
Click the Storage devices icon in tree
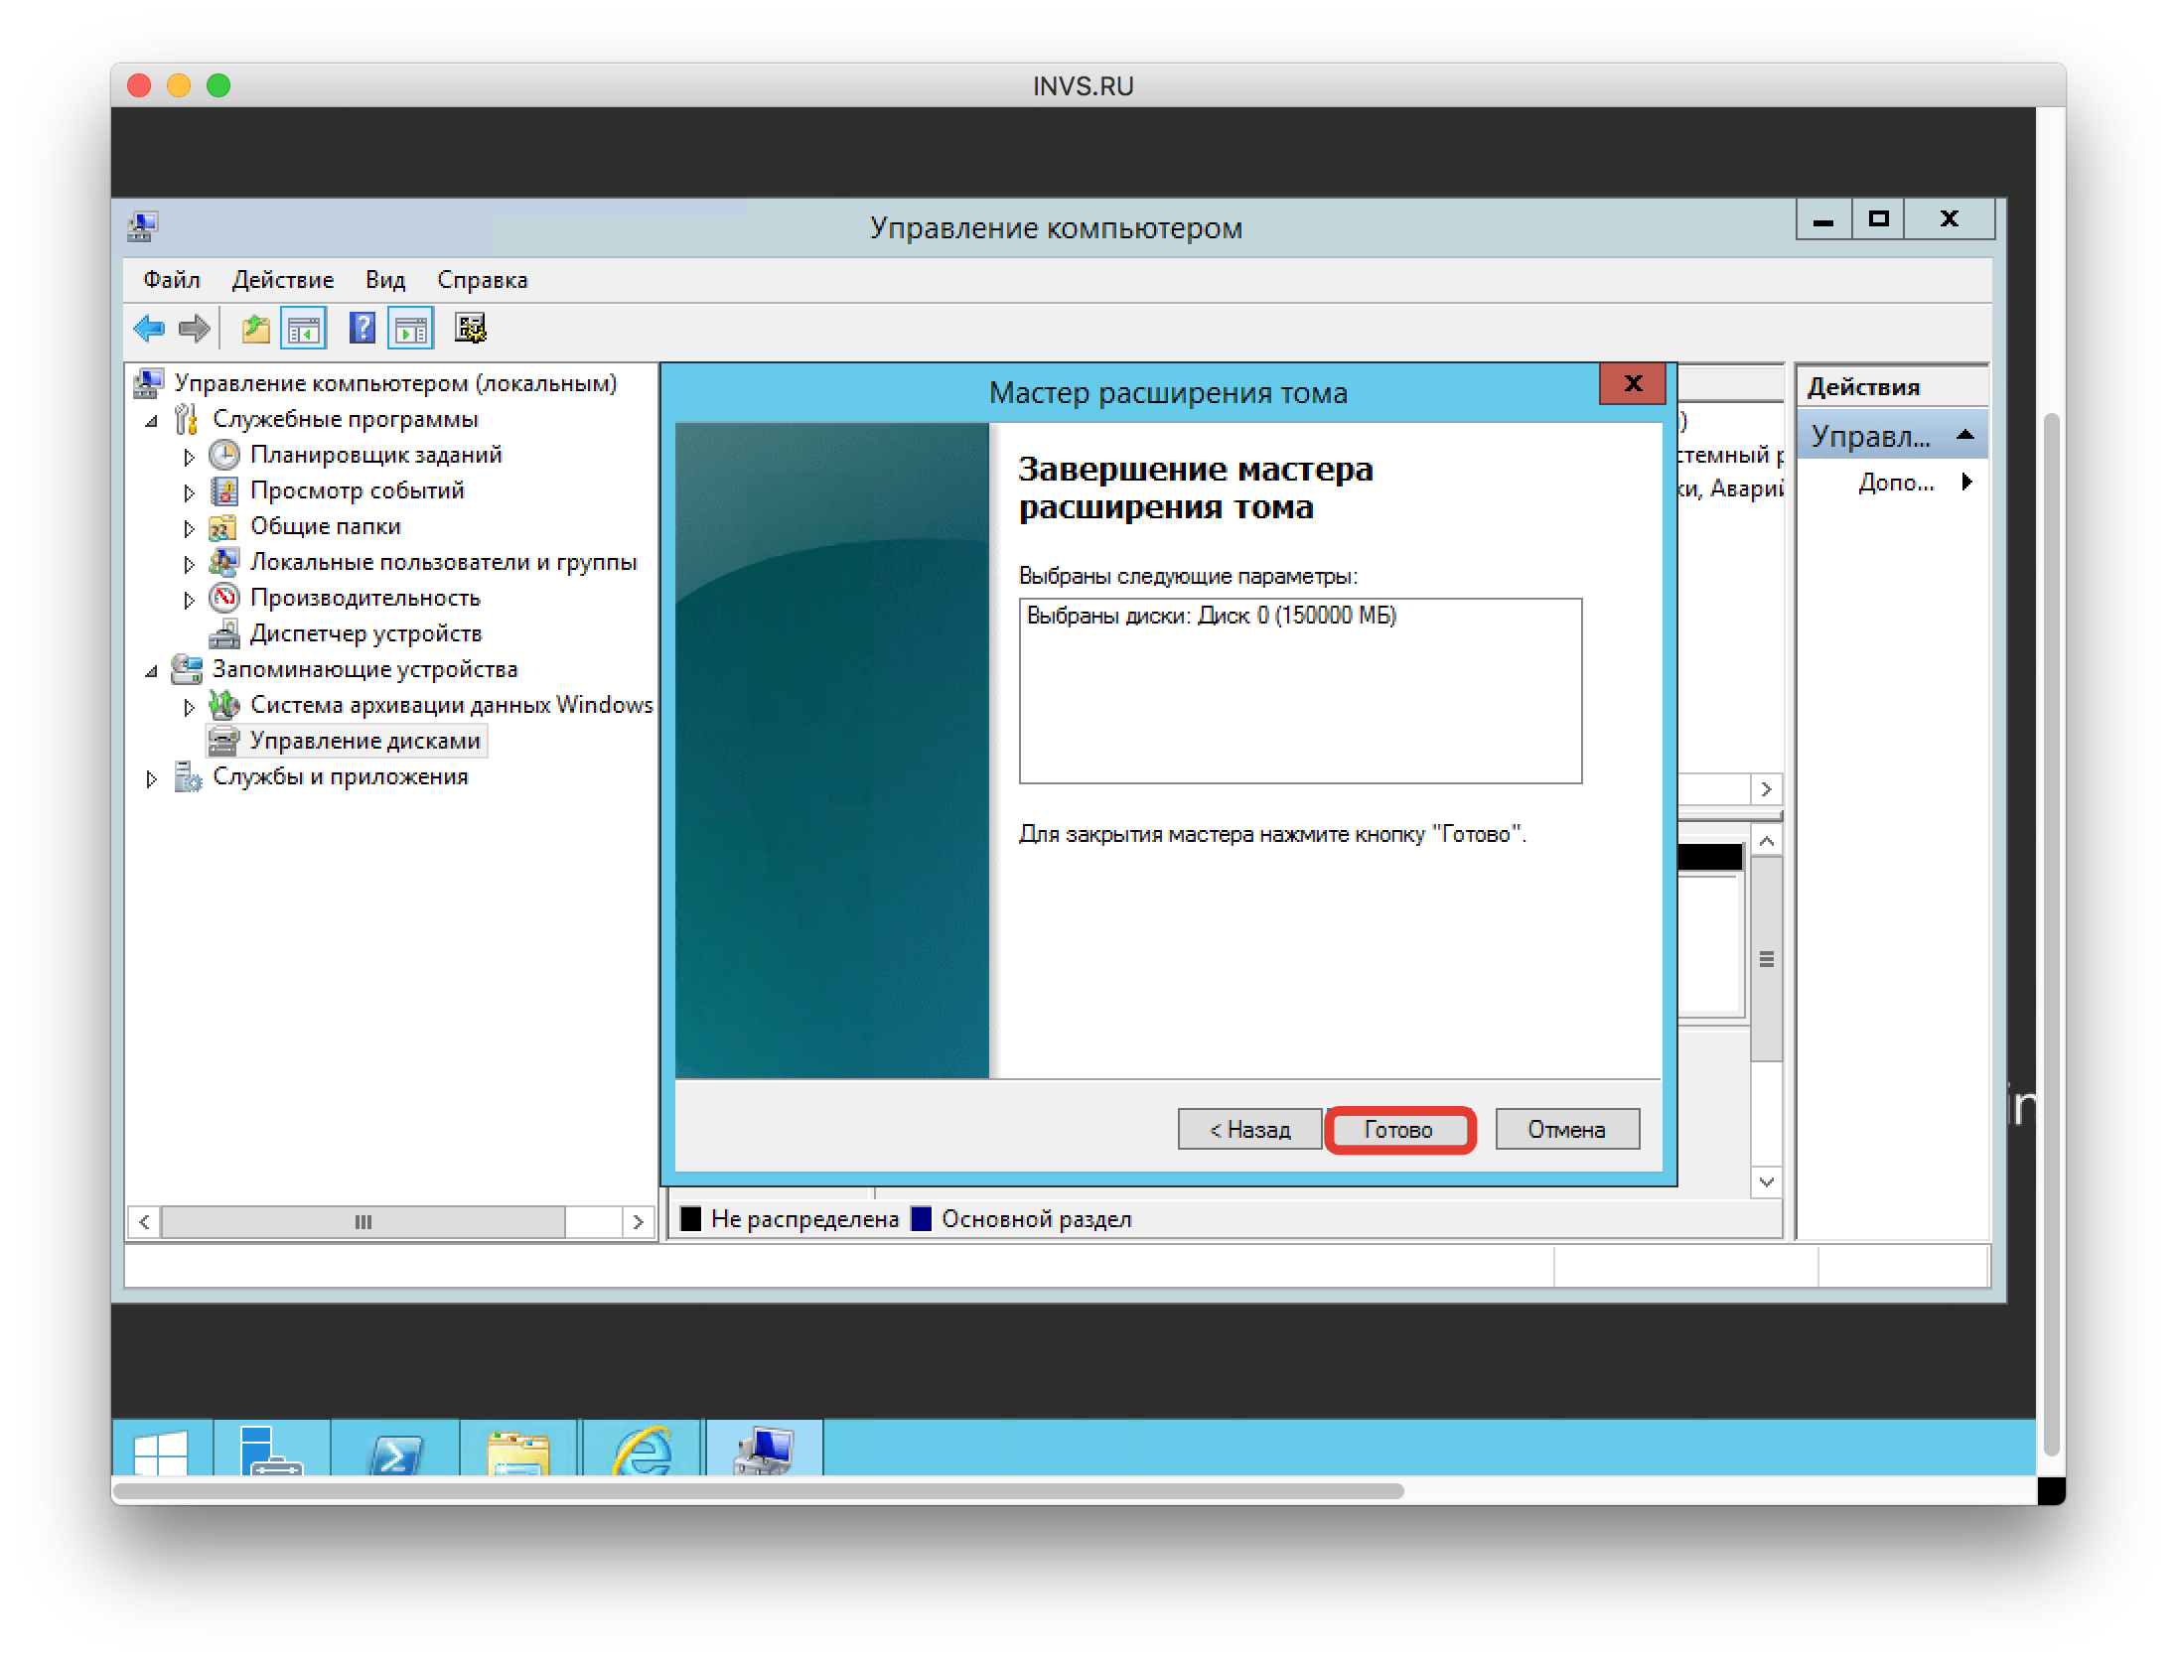pyautogui.click(x=187, y=669)
